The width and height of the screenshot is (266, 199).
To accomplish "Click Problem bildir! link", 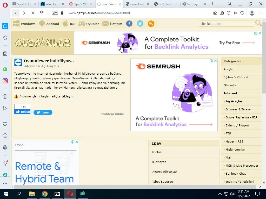I will [112, 114].
